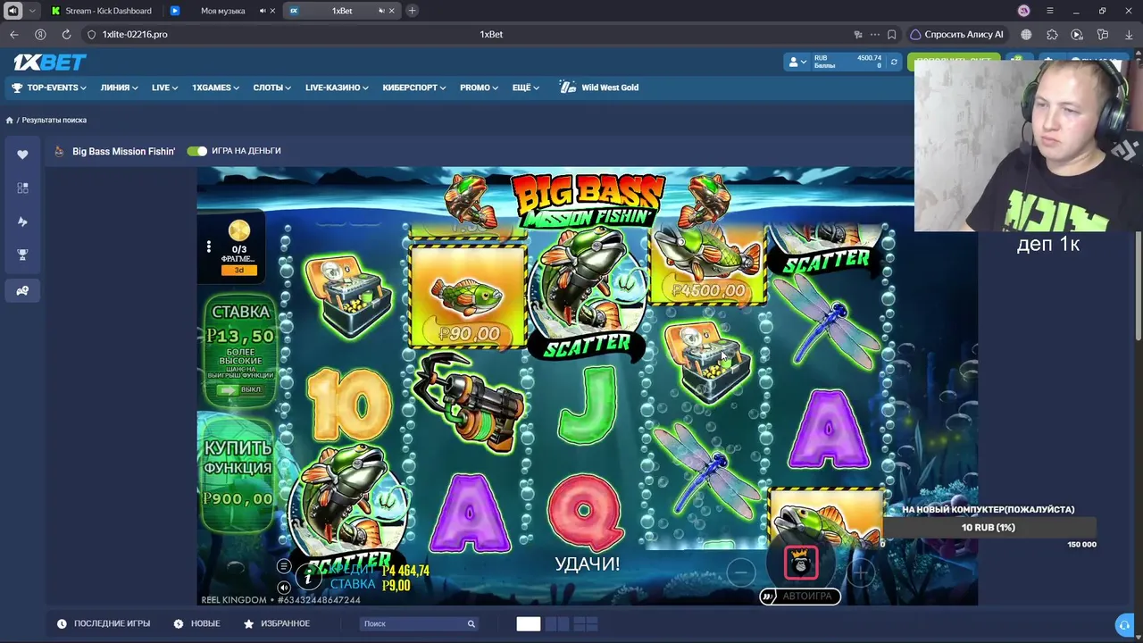Viewport: 1143px width, 643px height.
Task: Open НОВЫЕ games tab
Action: (196, 623)
